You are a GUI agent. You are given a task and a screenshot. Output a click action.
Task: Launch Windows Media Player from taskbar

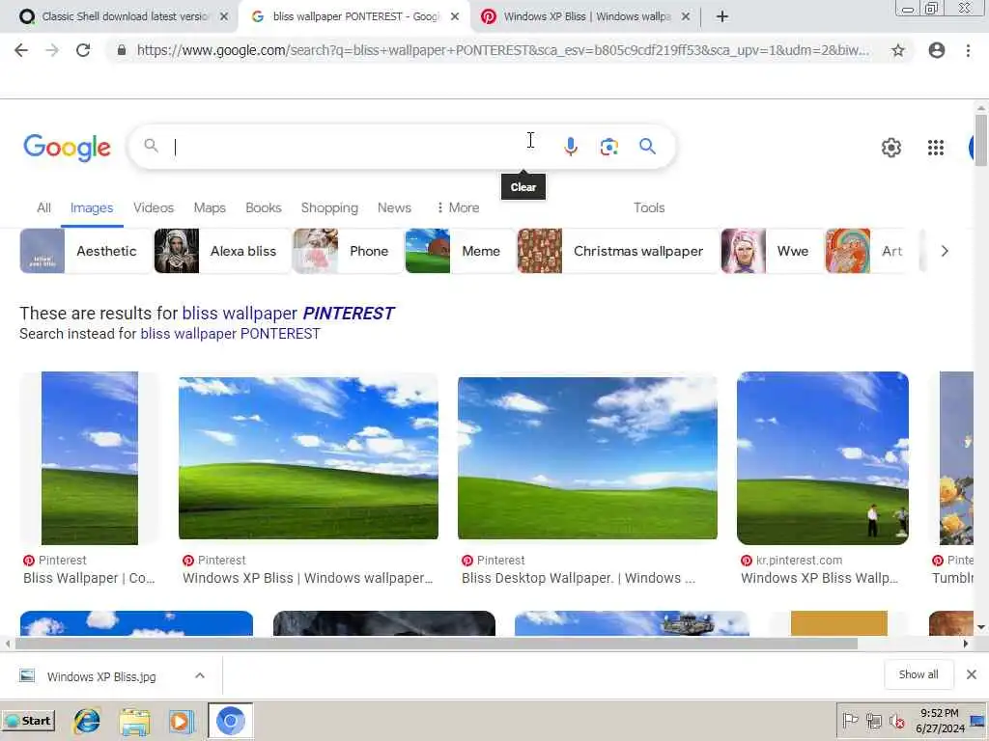point(181,722)
